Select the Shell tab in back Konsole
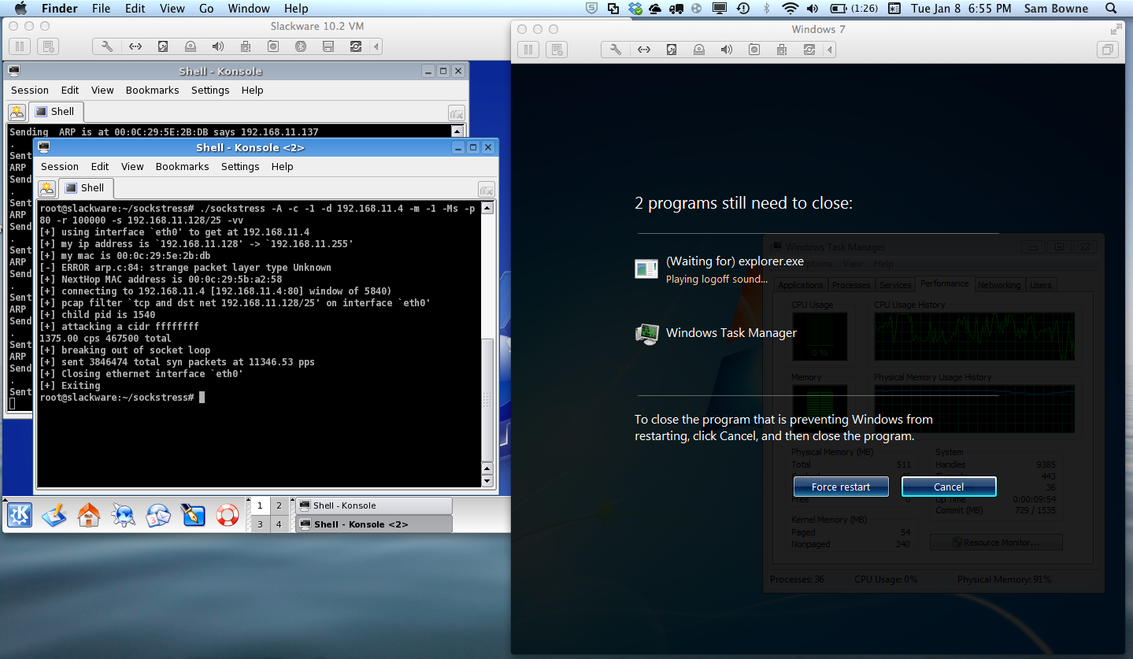The height and width of the screenshot is (659, 1133). (56, 112)
